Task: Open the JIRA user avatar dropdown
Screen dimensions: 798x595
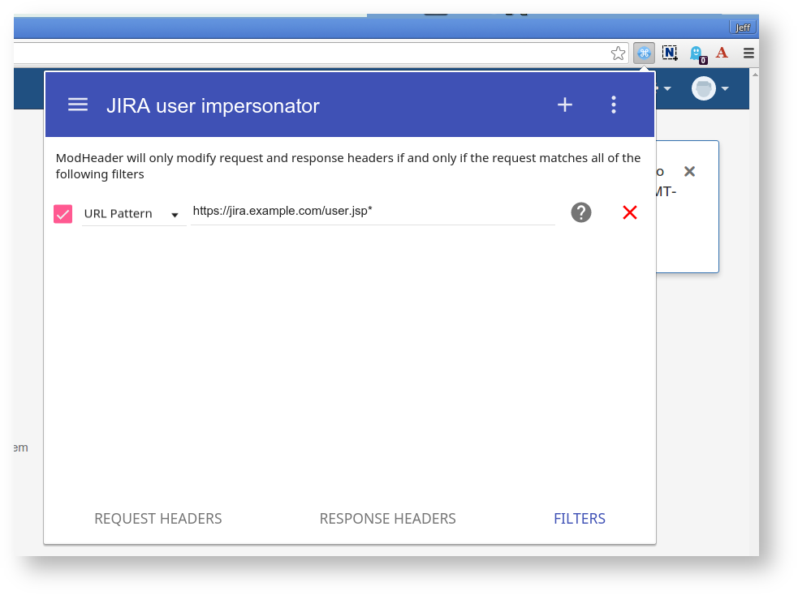Action: pos(710,88)
